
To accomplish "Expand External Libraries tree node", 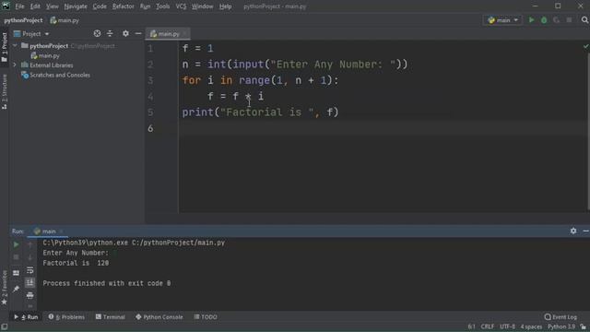I will coord(15,65).
